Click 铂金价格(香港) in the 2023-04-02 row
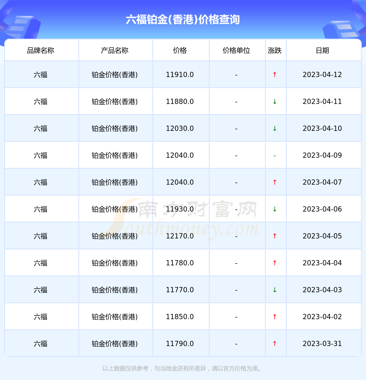Viewport: 366px width, 380px height. pos(115,317)
